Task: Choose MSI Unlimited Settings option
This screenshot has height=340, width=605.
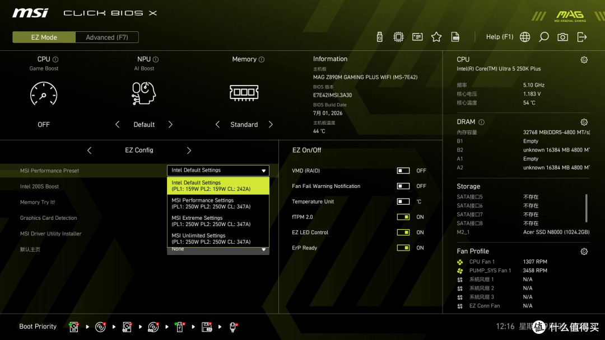Action: click(218, 238)
